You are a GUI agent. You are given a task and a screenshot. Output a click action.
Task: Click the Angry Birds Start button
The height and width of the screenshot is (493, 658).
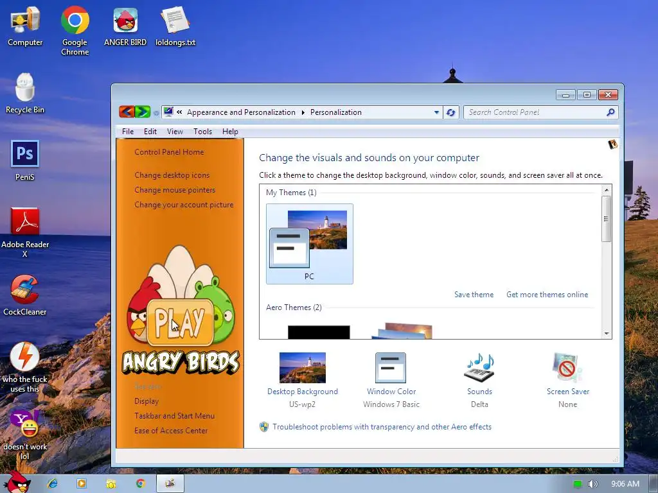16,482
